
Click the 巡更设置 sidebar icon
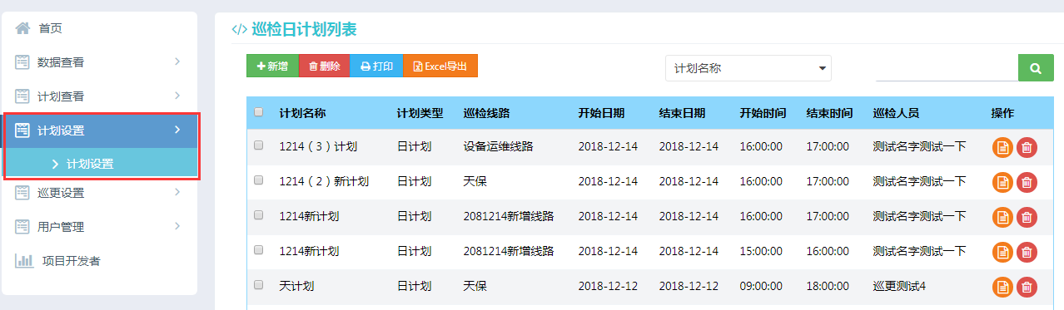22,193
